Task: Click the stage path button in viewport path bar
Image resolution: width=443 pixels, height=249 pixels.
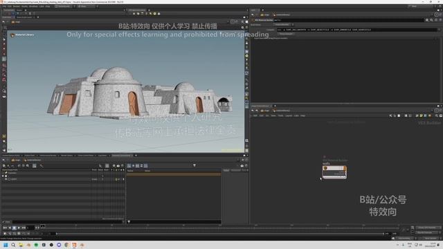Action: coord(16,21)
